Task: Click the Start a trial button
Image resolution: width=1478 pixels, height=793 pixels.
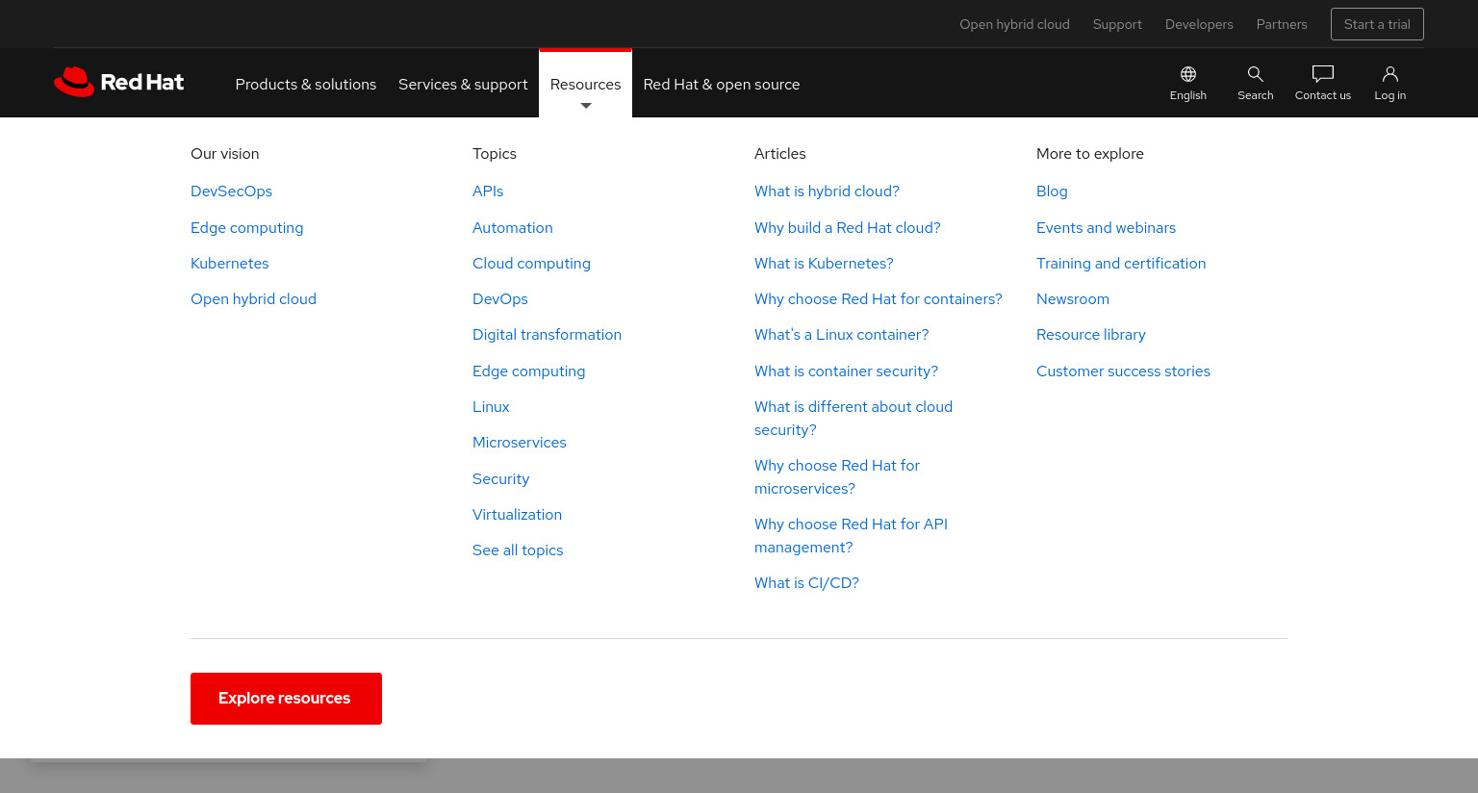Action: pos(1377,24)
